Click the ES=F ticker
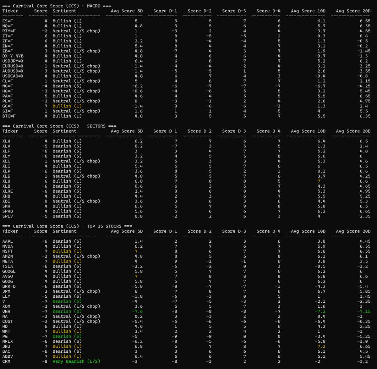377x369 pixels. (8, 21)
